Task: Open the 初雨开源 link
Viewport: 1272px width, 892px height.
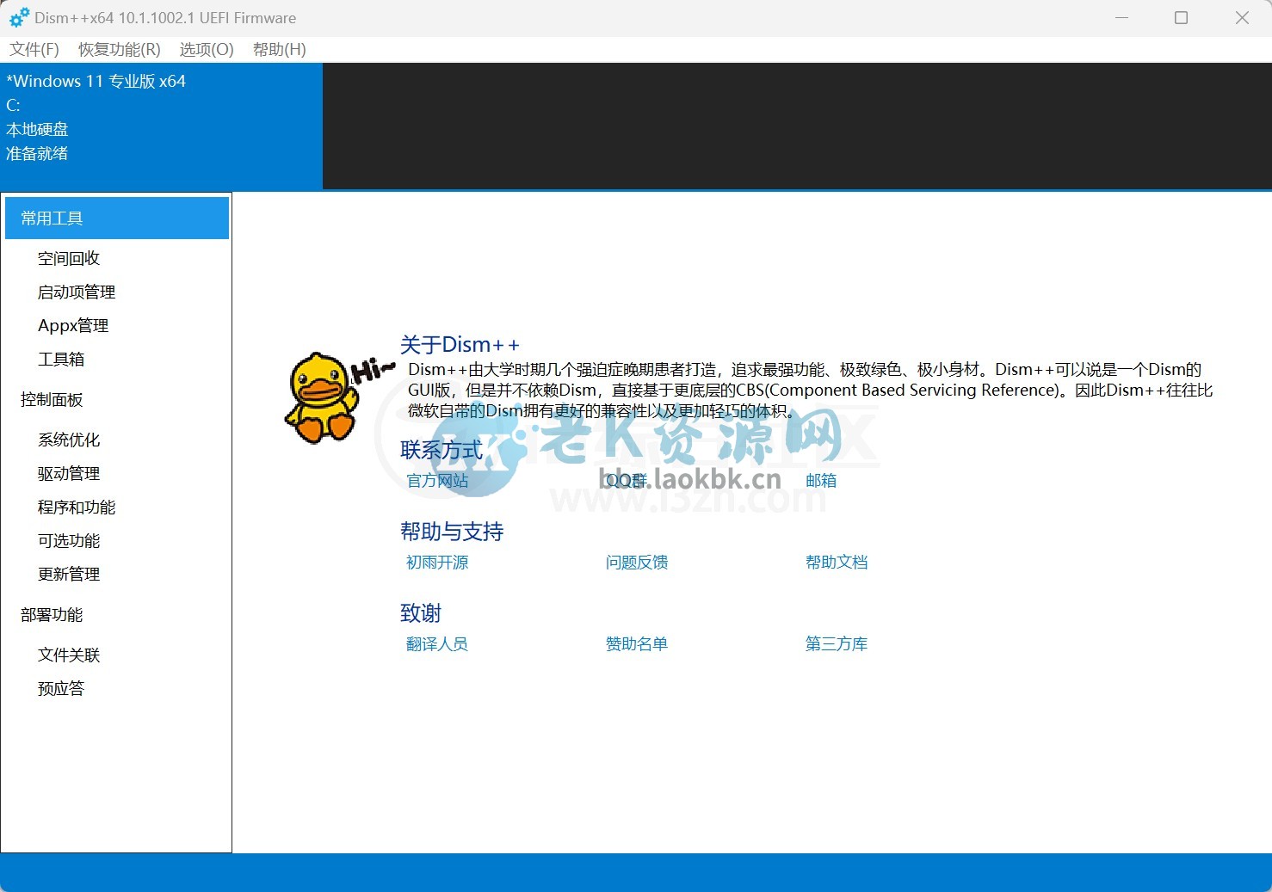Action: [437, 562]
